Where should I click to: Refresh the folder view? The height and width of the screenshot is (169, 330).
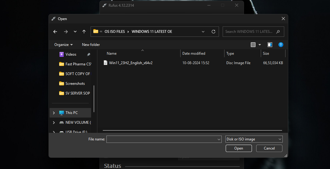213,32
